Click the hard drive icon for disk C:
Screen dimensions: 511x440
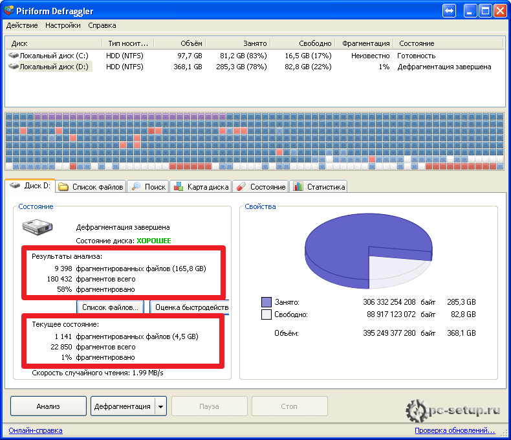[x=14, y=56]
